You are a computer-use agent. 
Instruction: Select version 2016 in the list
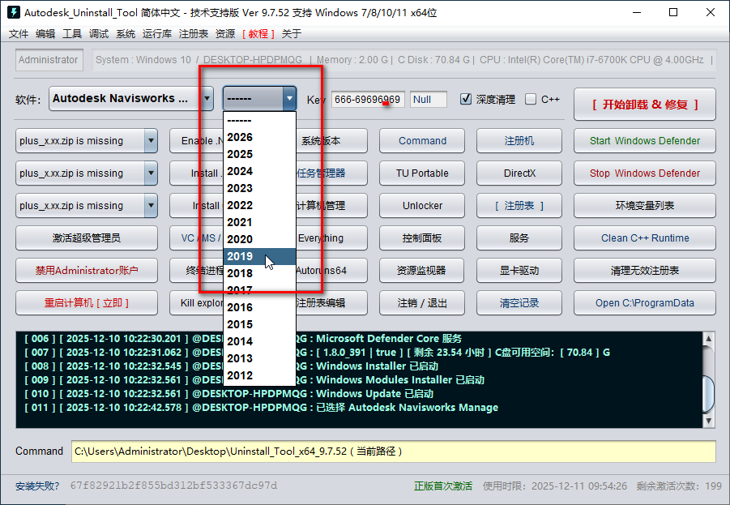[259, 307]
